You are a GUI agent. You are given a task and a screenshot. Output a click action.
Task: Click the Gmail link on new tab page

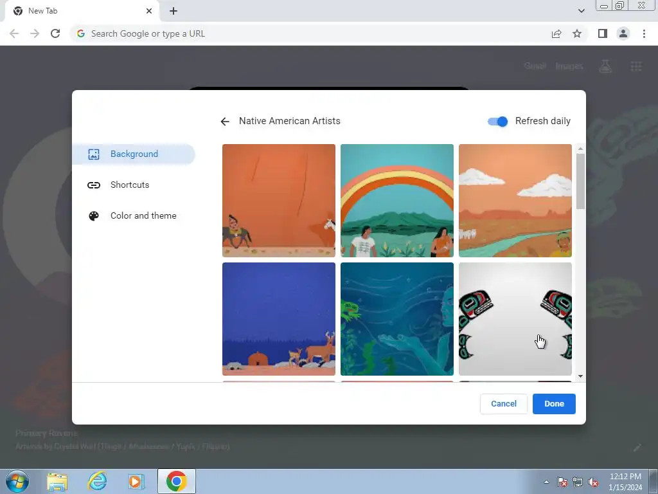pyautogui.click(x=535, y=66)
